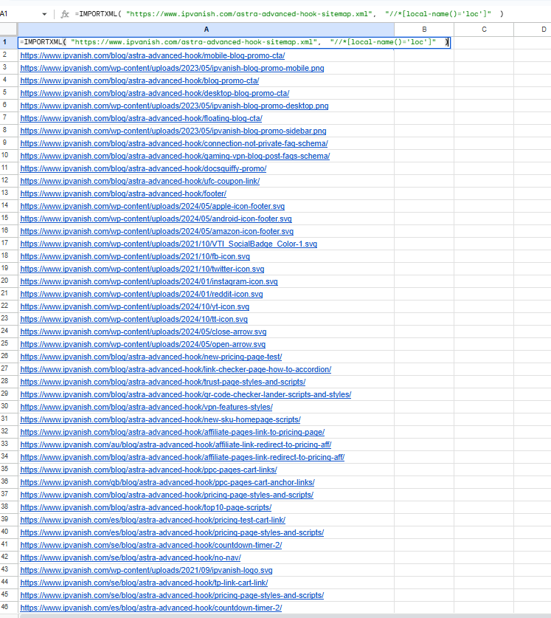551x618 pixels.
Task: Open trust-page-styles-and-scripts link
Action: [x=163, y=382]
